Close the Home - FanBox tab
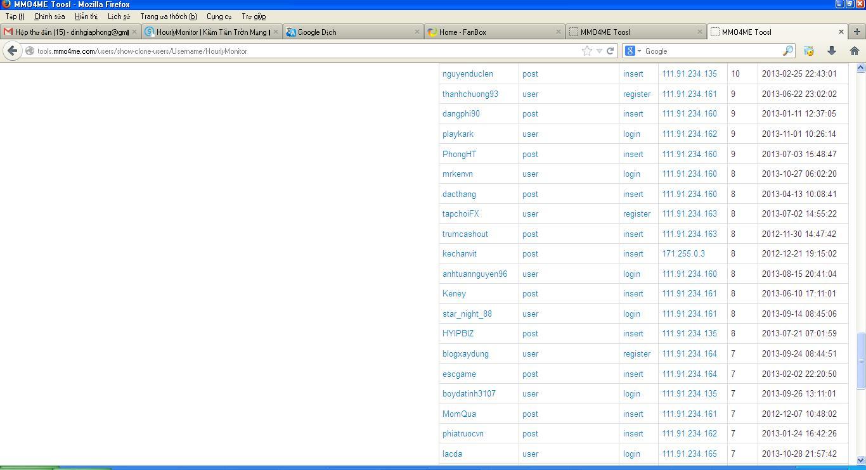 click(x=559, y=32)
